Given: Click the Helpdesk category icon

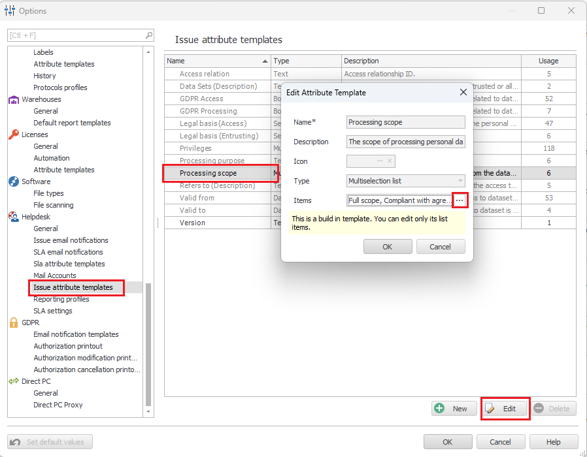Looking at the screenshot, I should pyautogui.click(x=14, y=217).
